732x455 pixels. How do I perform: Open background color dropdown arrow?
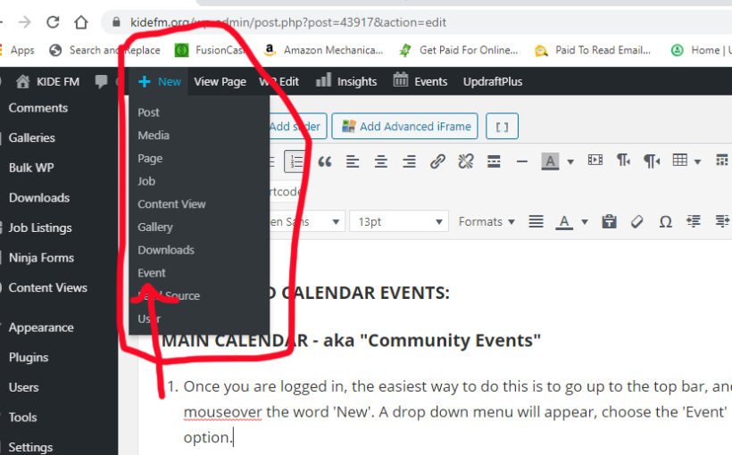point(570,162)
